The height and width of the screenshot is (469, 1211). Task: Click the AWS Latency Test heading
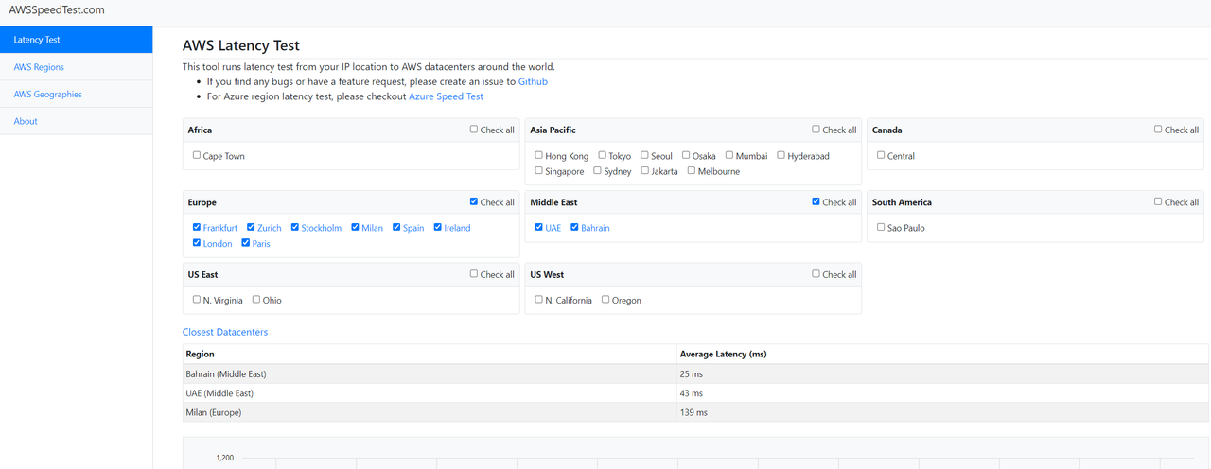point(241,44)
